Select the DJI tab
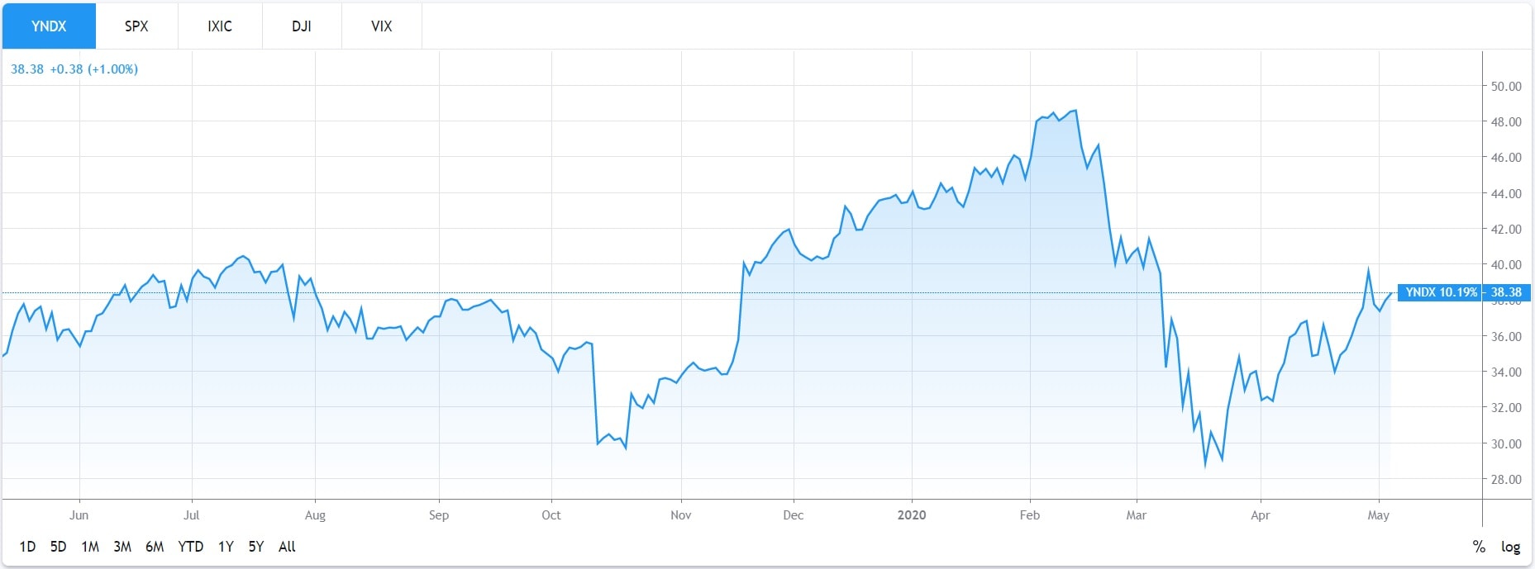 click(x=302, y=26)
